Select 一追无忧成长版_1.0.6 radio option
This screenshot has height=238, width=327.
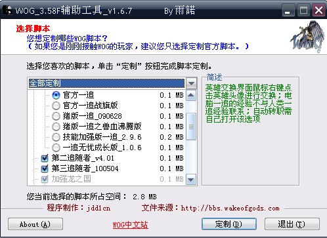coord(56,148)
